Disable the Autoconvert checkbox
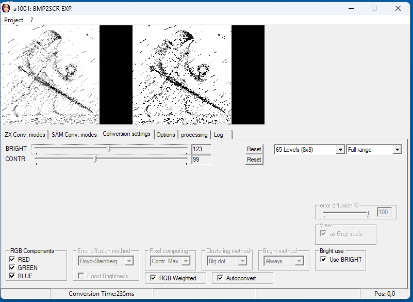Image resolution: width=413 pixels, height=302 pixels. 220,278
